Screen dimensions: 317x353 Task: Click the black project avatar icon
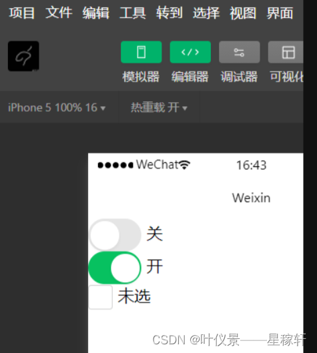[x=23, y=56]
